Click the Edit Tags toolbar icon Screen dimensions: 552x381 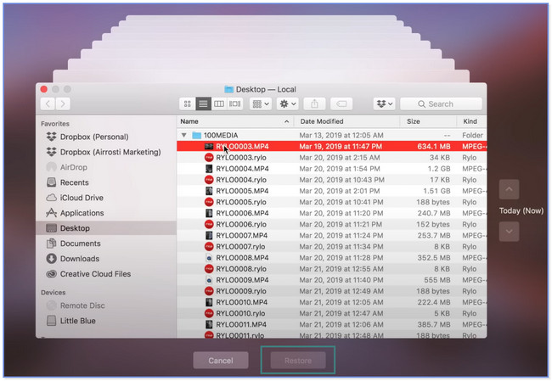pyautogui.click(x=341, y=104)
